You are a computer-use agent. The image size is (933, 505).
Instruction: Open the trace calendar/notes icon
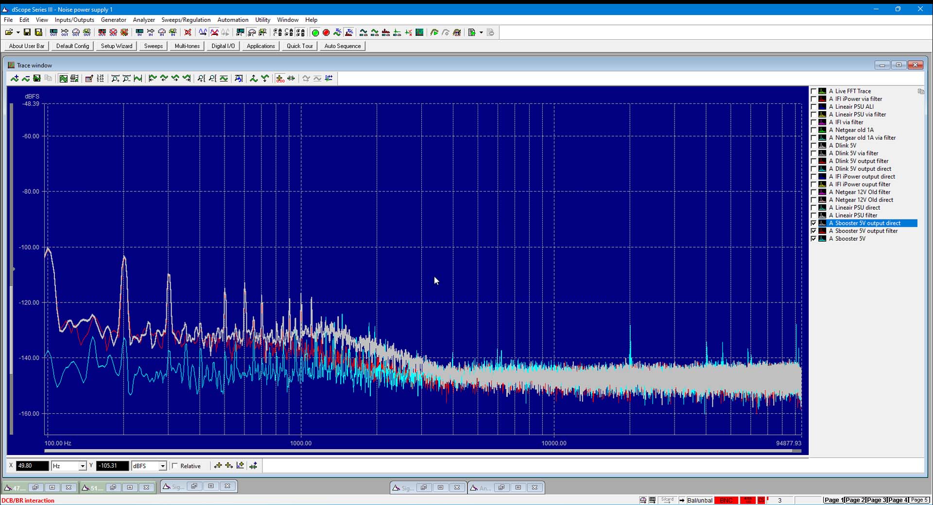point(89,79)
